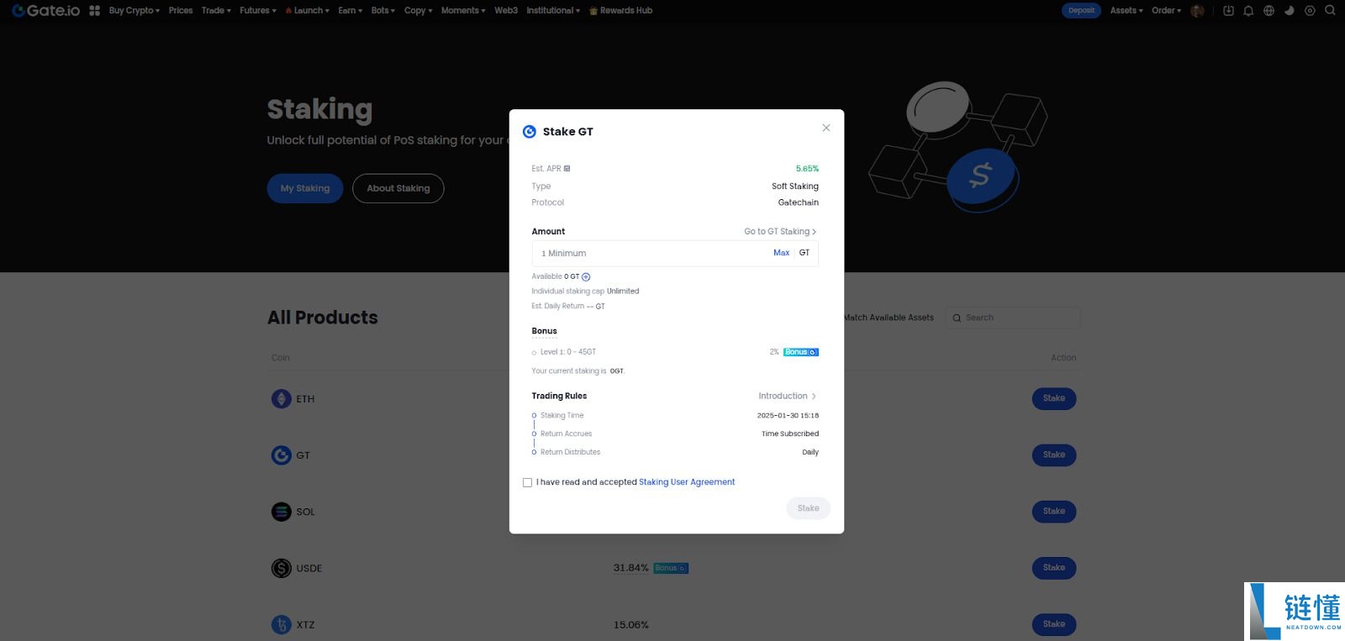The width and height of the screenshot is (1345, 641).
Task: Click Stake for the ETH row
Action: [1054, 399]
